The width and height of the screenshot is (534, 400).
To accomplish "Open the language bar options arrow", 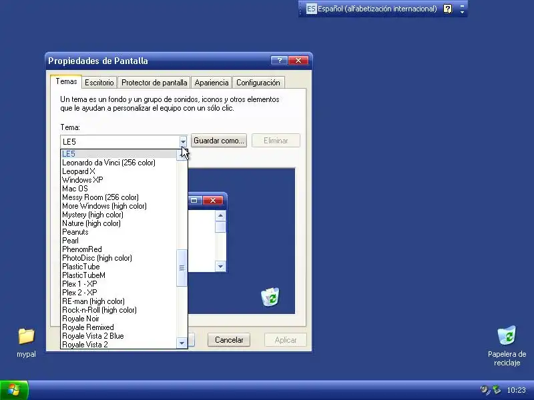I will pyautogui.click(x=462, y=12).
